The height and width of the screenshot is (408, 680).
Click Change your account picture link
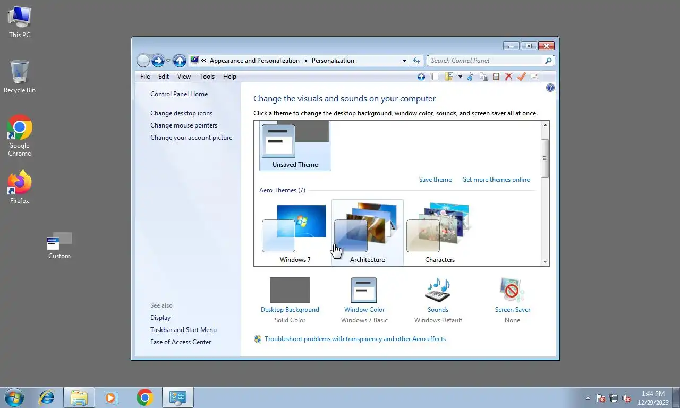(x=191, y=138)
